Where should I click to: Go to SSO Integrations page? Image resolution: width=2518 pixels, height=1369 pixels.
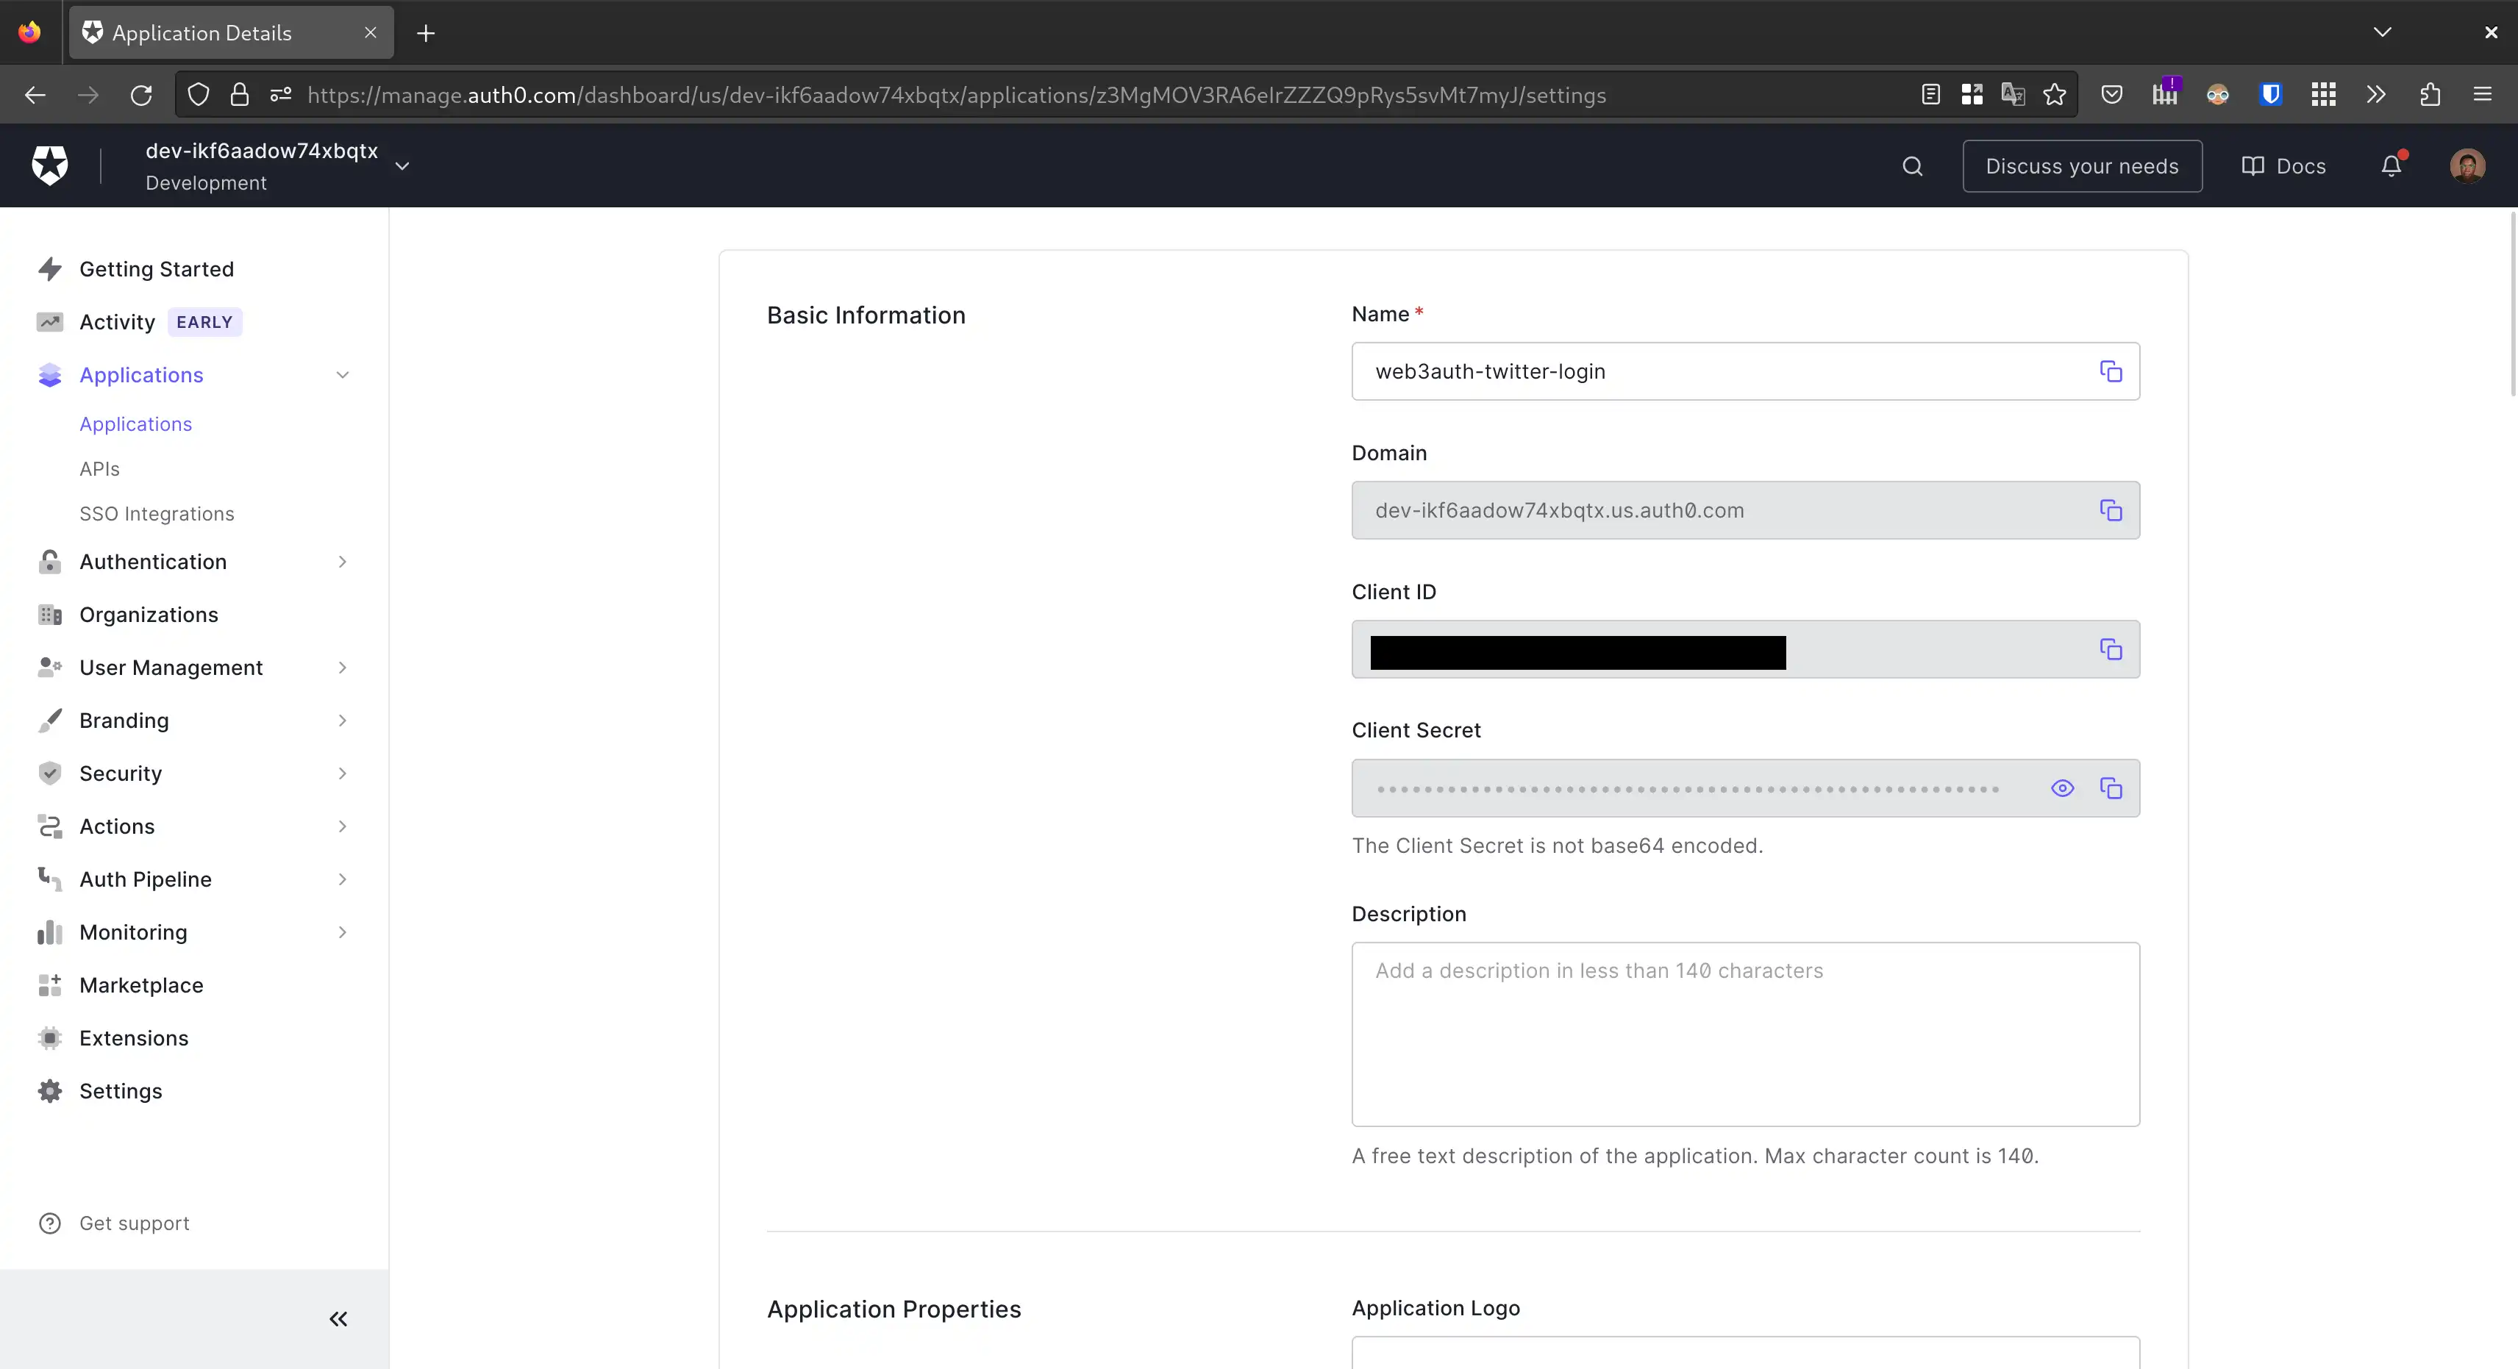(157, 514)
